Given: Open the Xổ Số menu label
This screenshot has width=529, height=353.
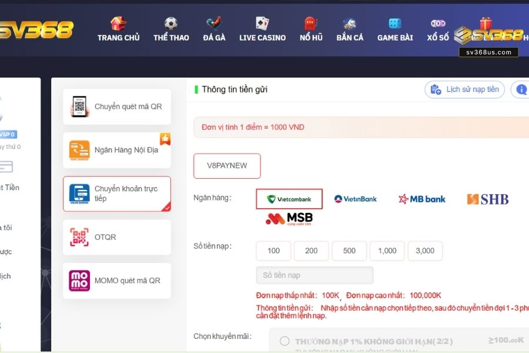Looking at the screenshot, I should pos(438,38).
